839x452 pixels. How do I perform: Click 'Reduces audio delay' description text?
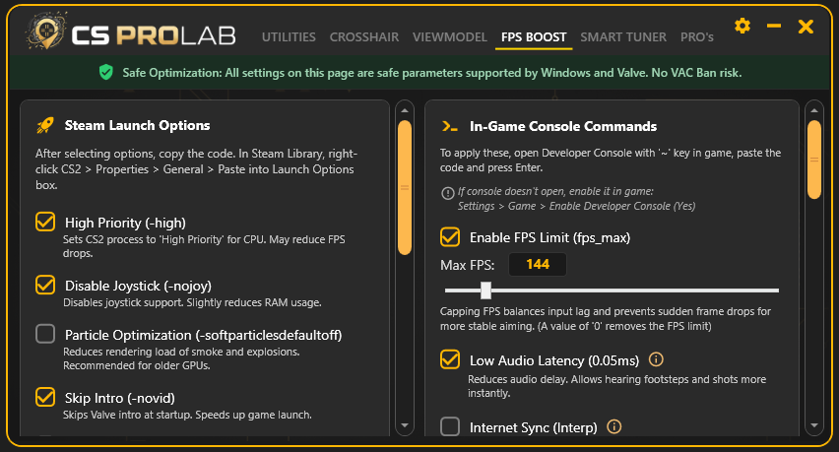[617, 386]
